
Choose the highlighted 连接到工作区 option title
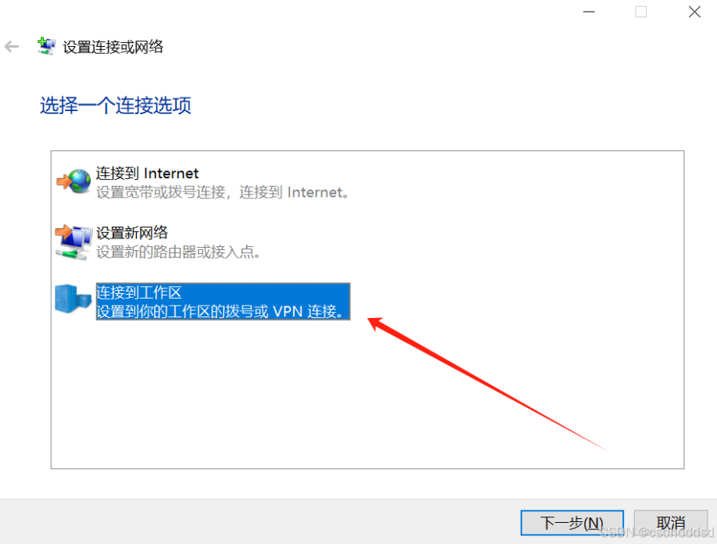(139, 292)
